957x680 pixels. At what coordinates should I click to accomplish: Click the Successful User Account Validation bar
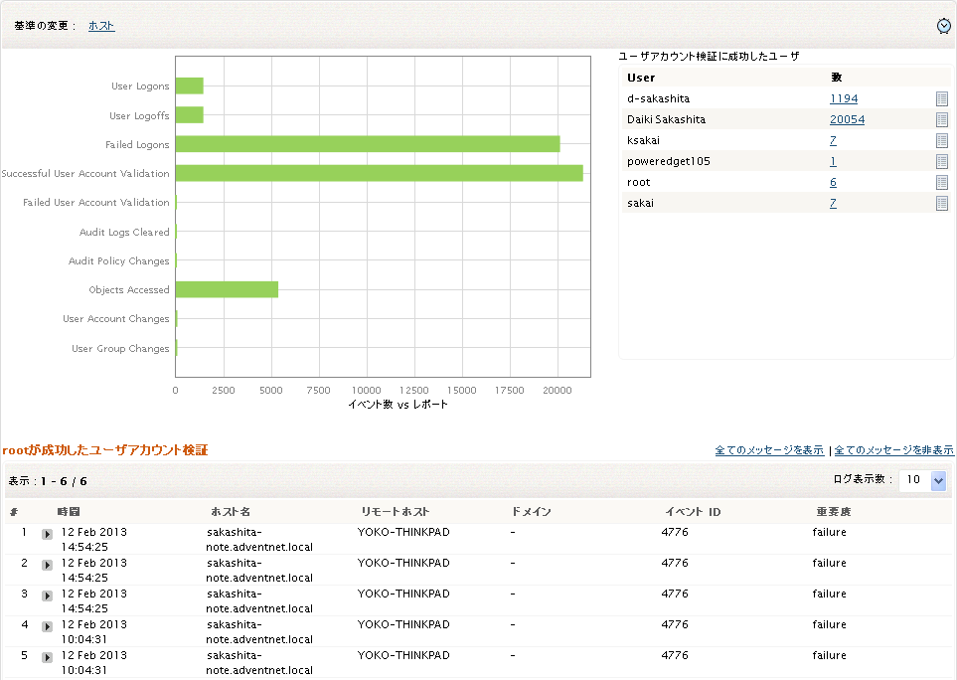click(379, 173)
